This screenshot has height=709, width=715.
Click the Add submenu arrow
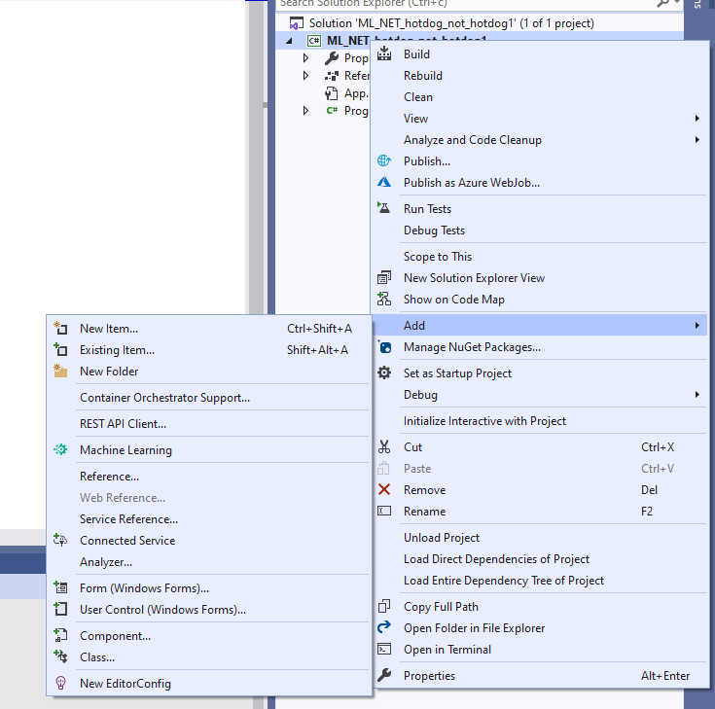[x=697, y=326]
